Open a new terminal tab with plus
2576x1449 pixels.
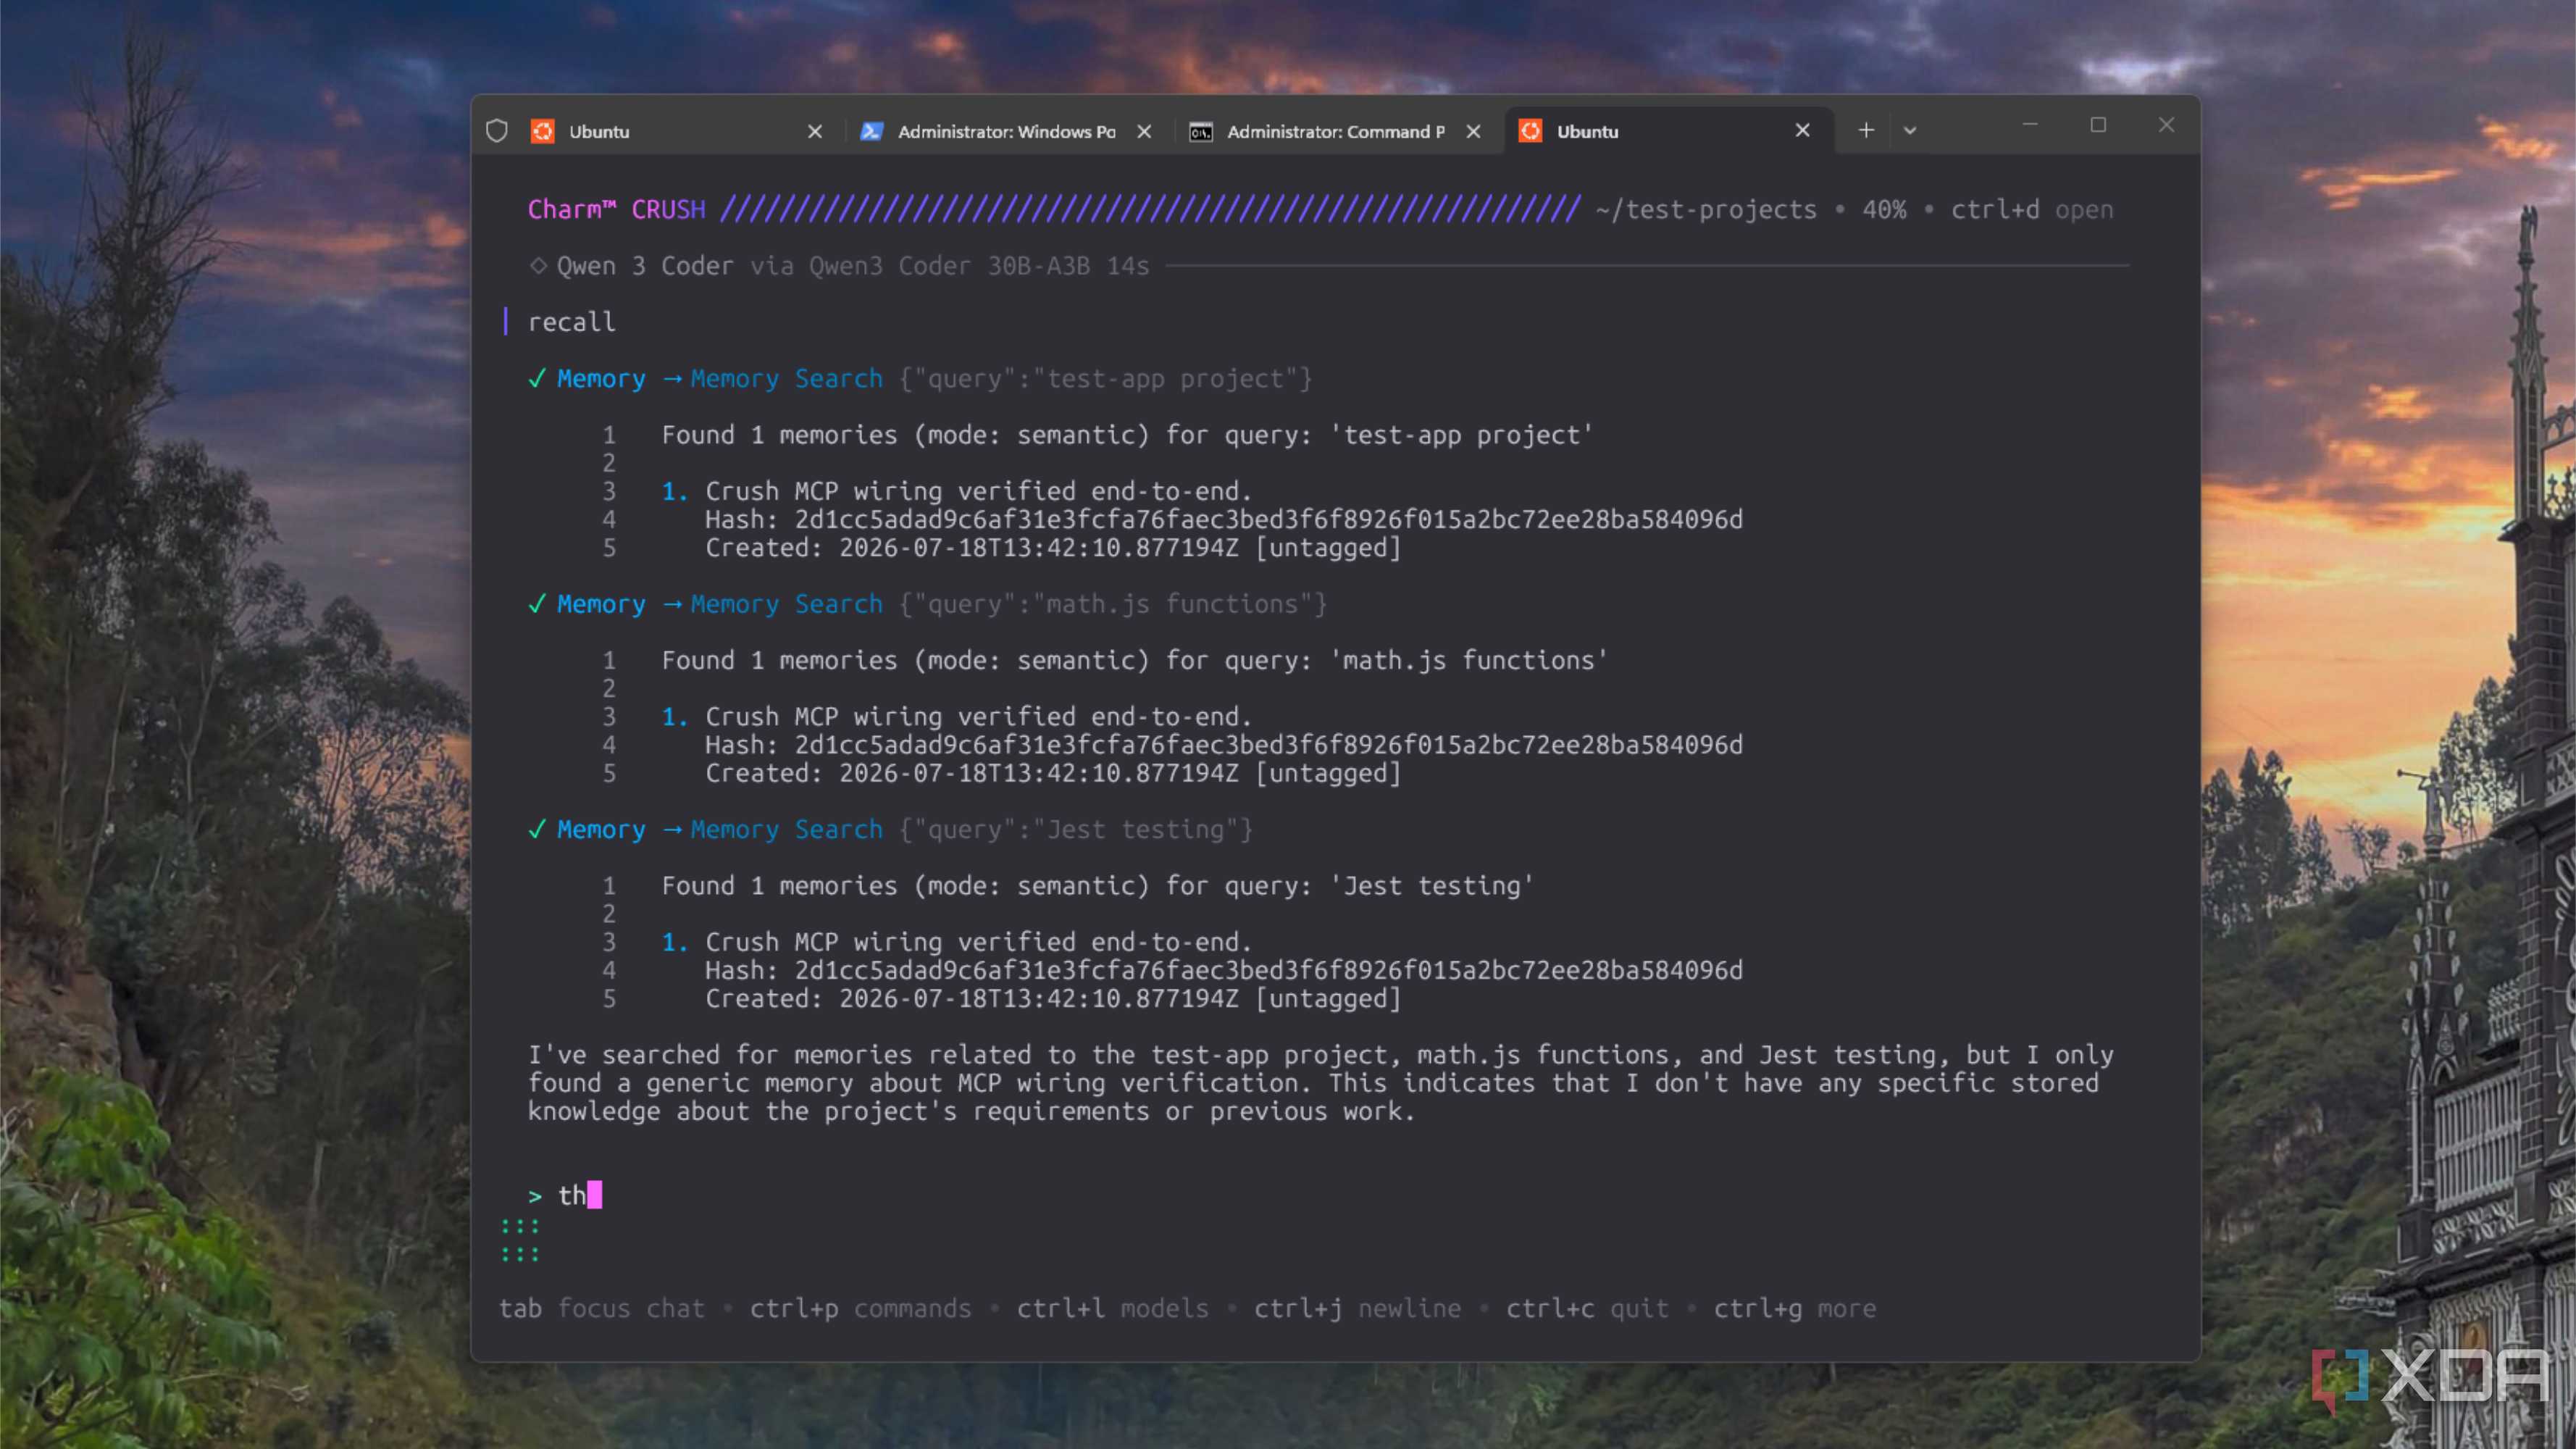[1866, 130]
